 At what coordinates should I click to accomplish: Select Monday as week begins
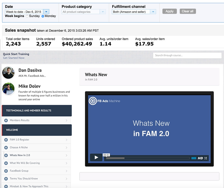[x=43, y=16]
